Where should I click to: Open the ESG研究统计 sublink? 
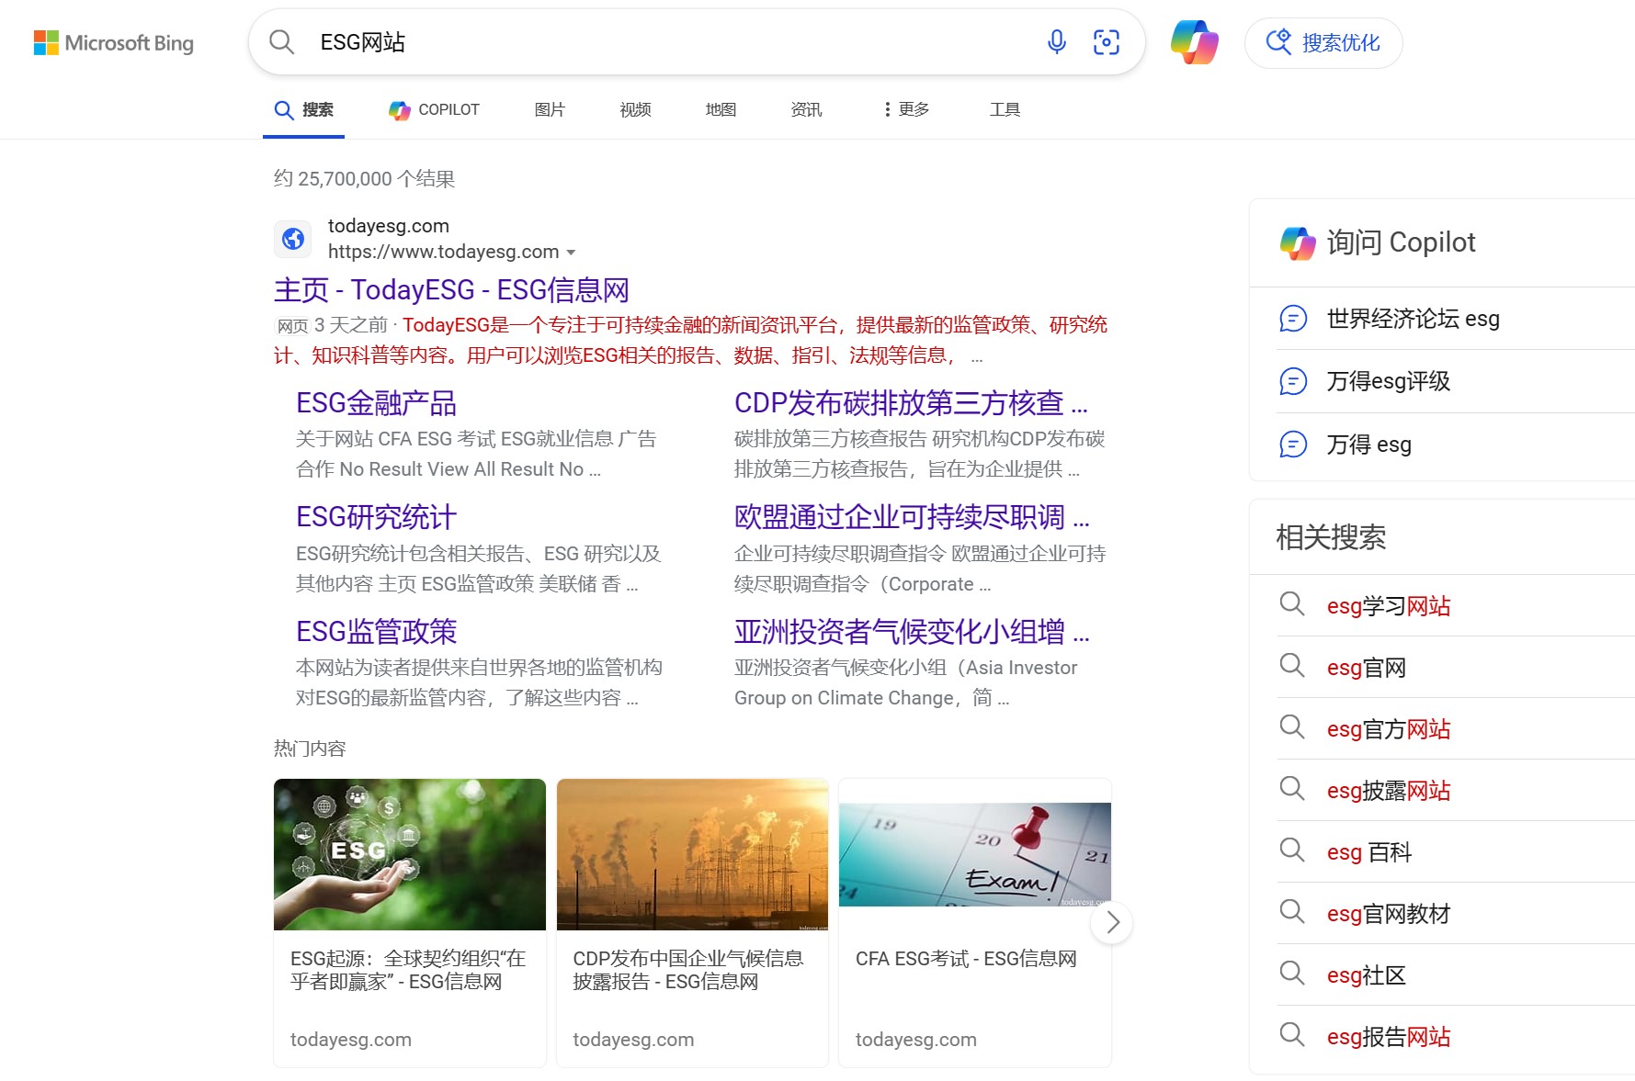coord(376,517)
